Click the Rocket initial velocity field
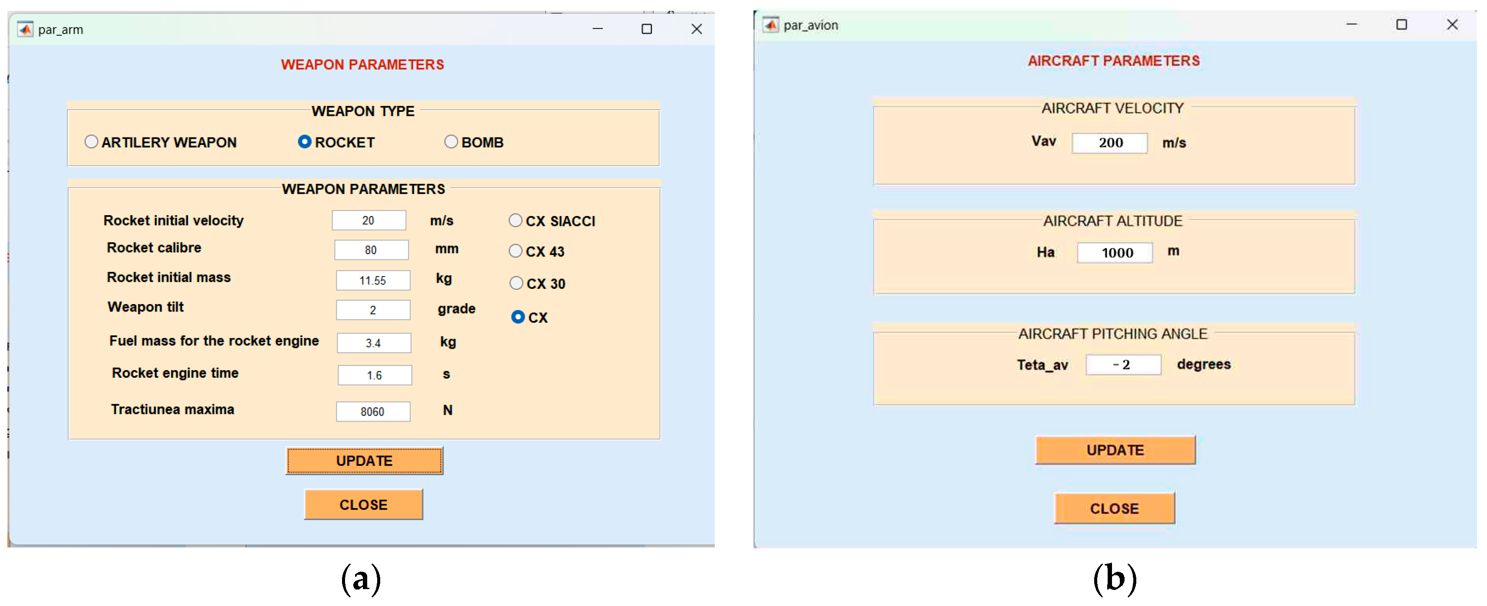Viewport: 1487px width, 606px height. [x=369, y=220]
